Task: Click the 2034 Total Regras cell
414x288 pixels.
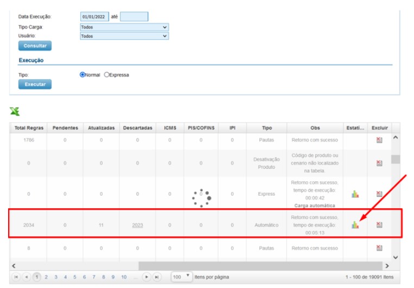Action: (29, 225)
